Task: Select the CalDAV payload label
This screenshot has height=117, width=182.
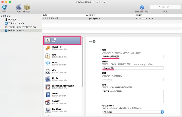Action: 56,101
